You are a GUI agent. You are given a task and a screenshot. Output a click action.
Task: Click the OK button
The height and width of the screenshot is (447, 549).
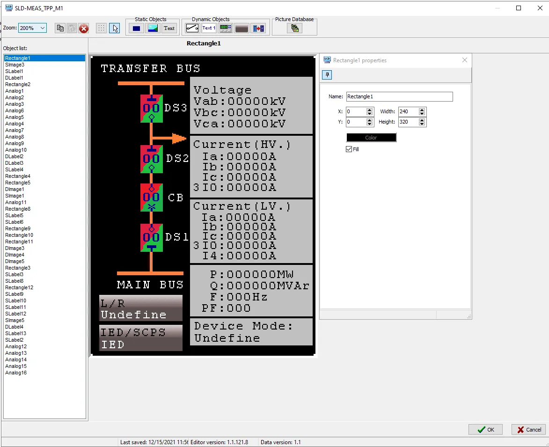tap(486, 430)
